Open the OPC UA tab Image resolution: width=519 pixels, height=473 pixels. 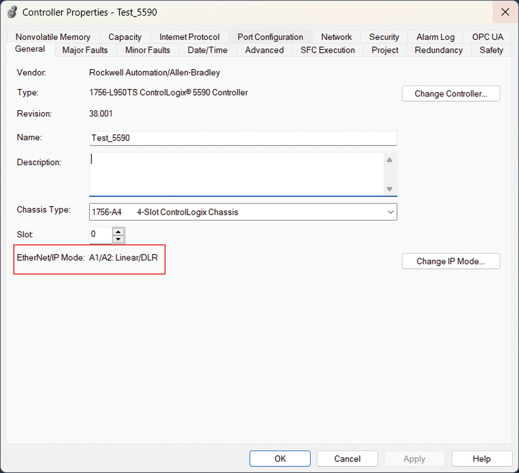[487, 37]
